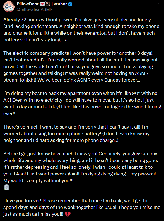Screen dimensions: 164x221
Task: Click the bow and arrow emoji in name
Action: pyautogui.click(x=48, y=4)
